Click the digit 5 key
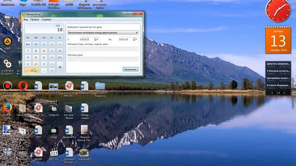Screen dimensions: 296x166 [36, 57]
